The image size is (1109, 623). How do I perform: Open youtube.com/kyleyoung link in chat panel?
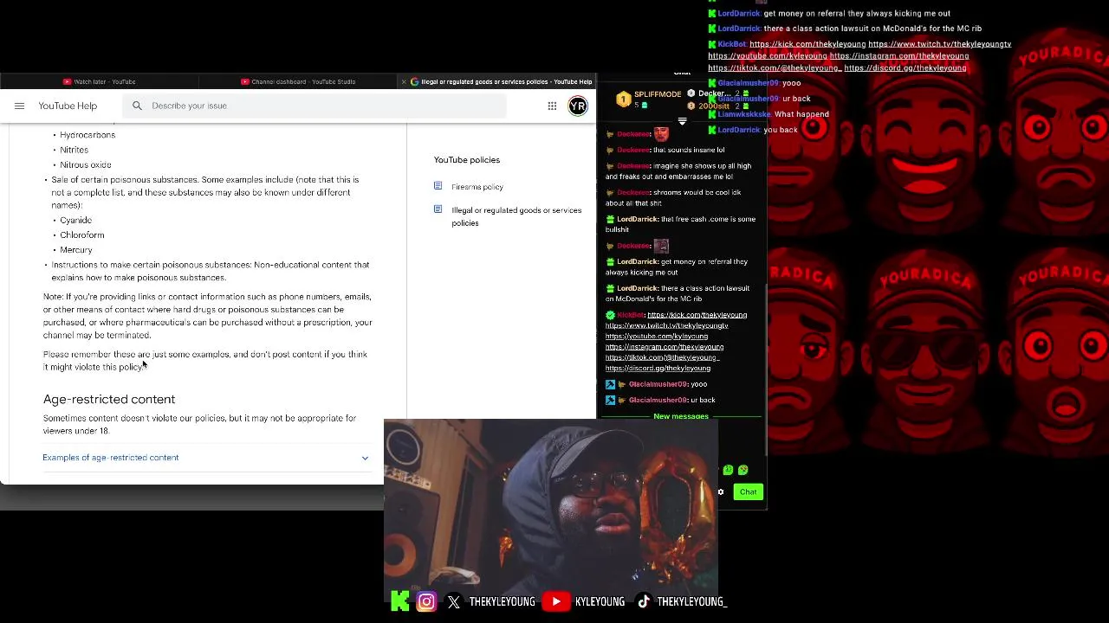(x=656, y=336)
